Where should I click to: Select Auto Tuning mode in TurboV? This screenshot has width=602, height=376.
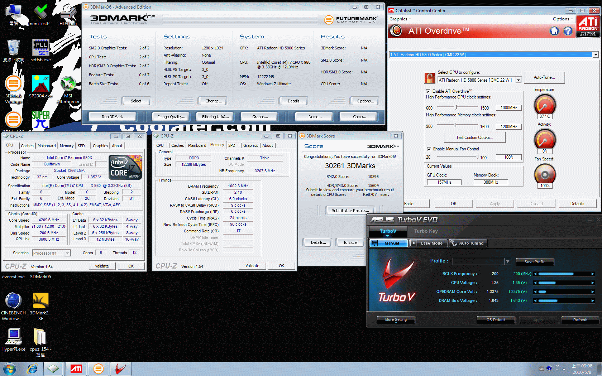[x=468, y=243]
